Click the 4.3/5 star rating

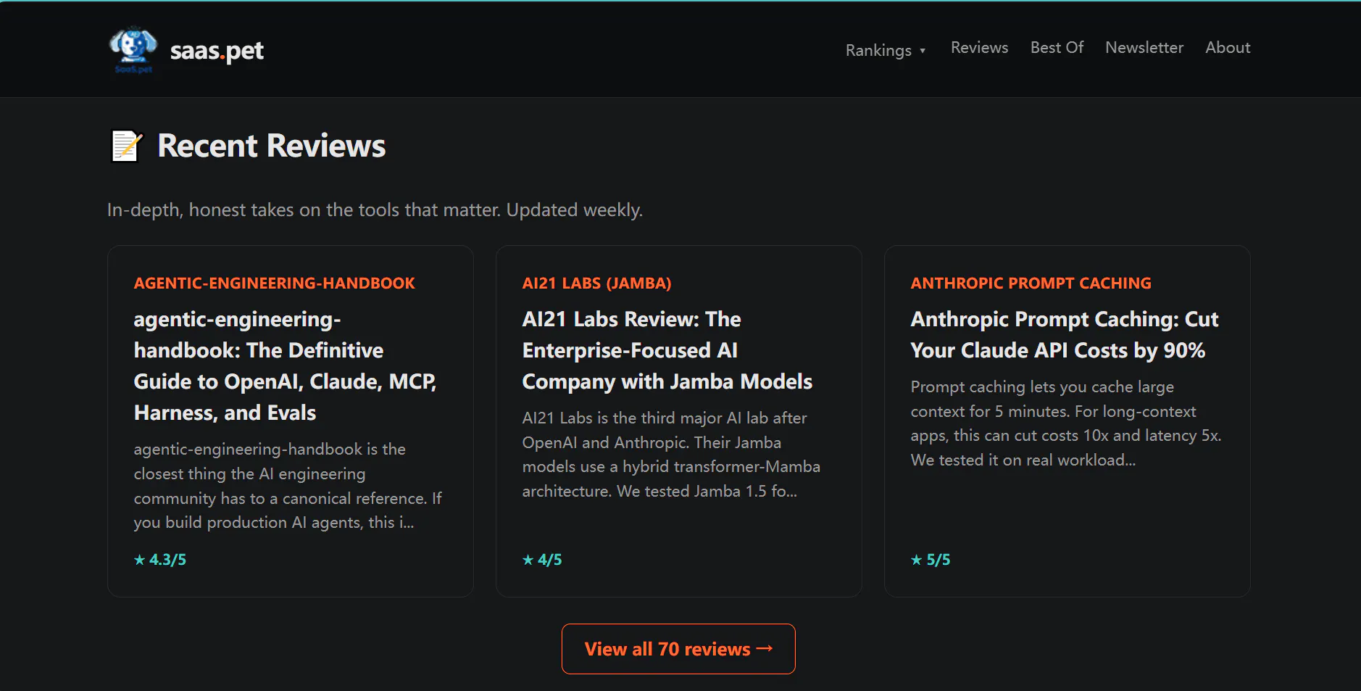click(x=160, y=560)
